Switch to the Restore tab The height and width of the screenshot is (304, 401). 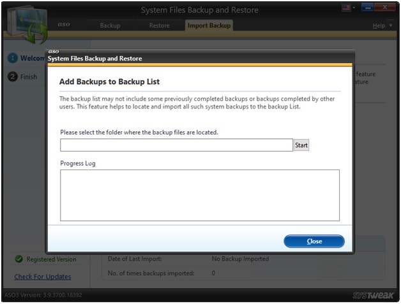tap(159, 25)
